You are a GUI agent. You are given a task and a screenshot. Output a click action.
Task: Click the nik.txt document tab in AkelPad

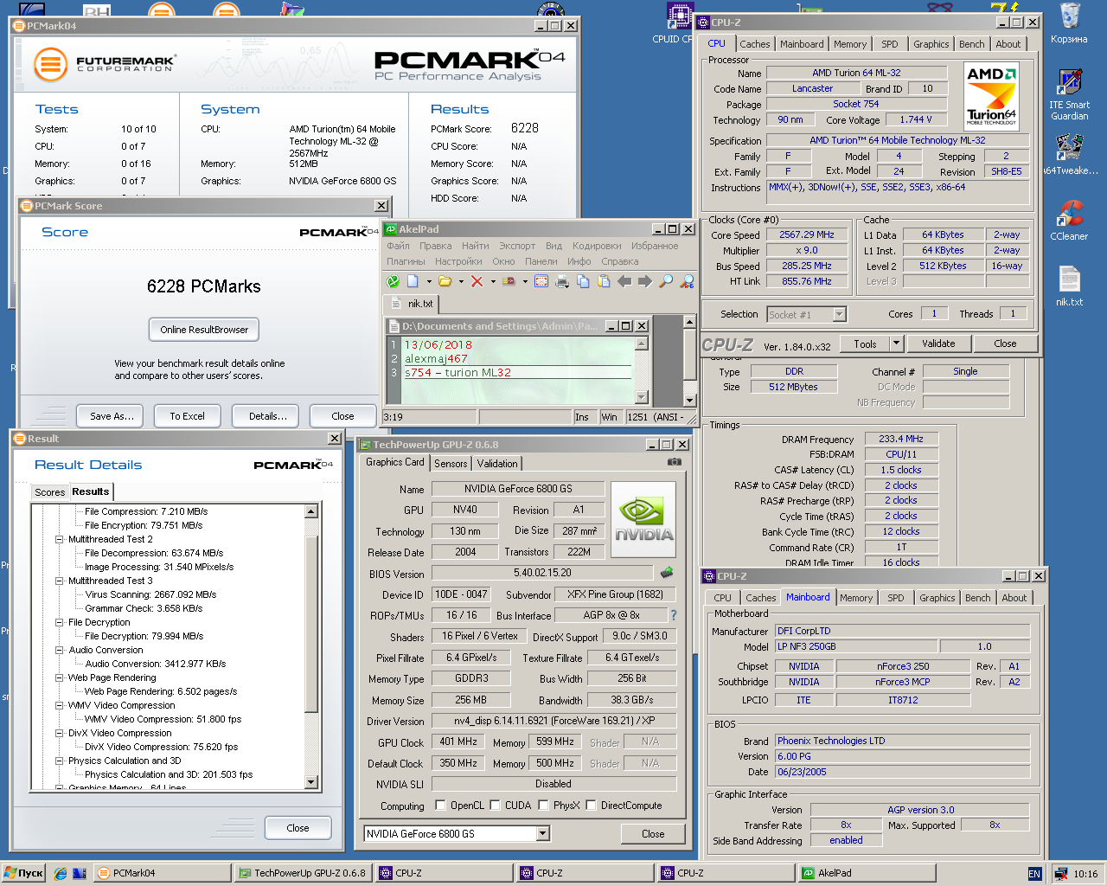point(413,304)
